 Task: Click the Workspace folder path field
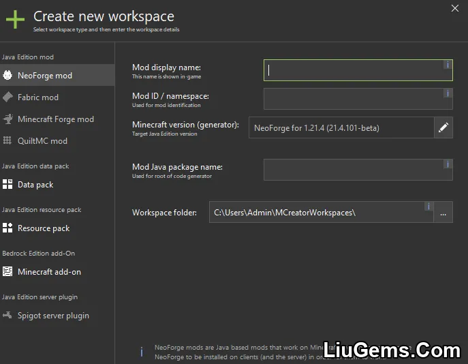(321, 212)
